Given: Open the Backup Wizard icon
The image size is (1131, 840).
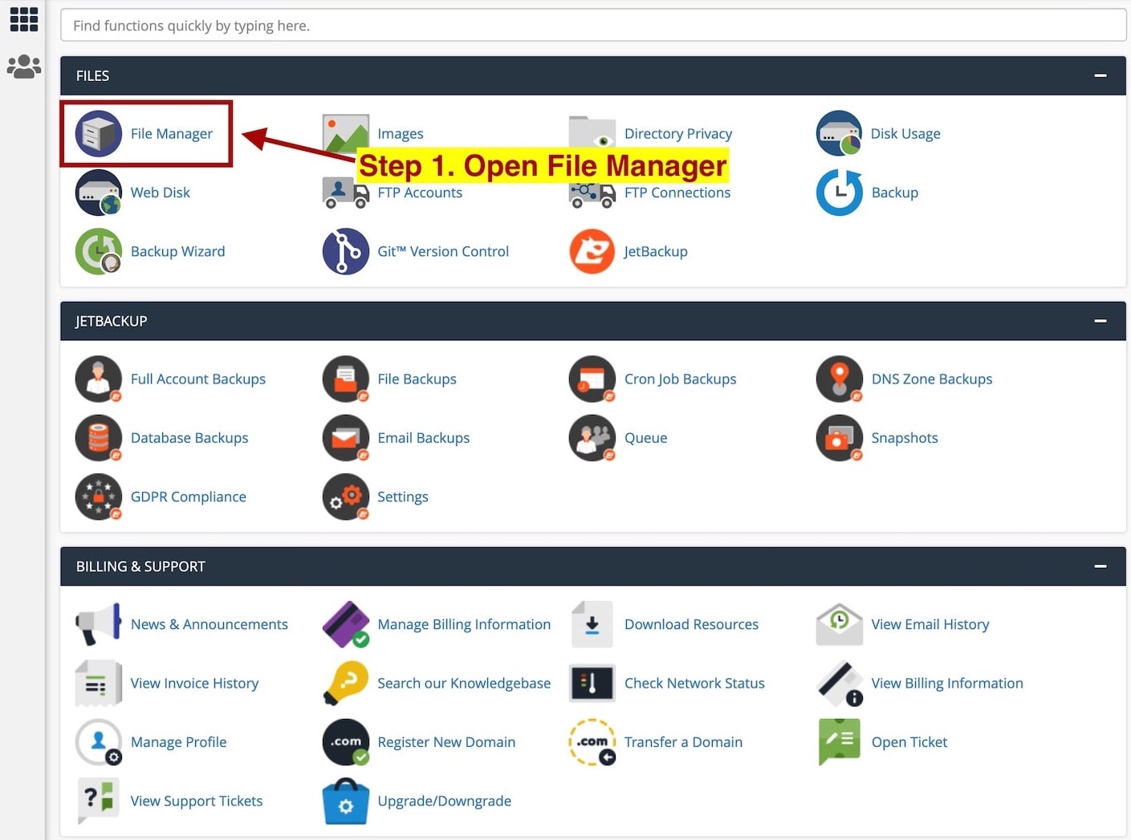Looking at the screenshot, I should [x=99, y=251].
